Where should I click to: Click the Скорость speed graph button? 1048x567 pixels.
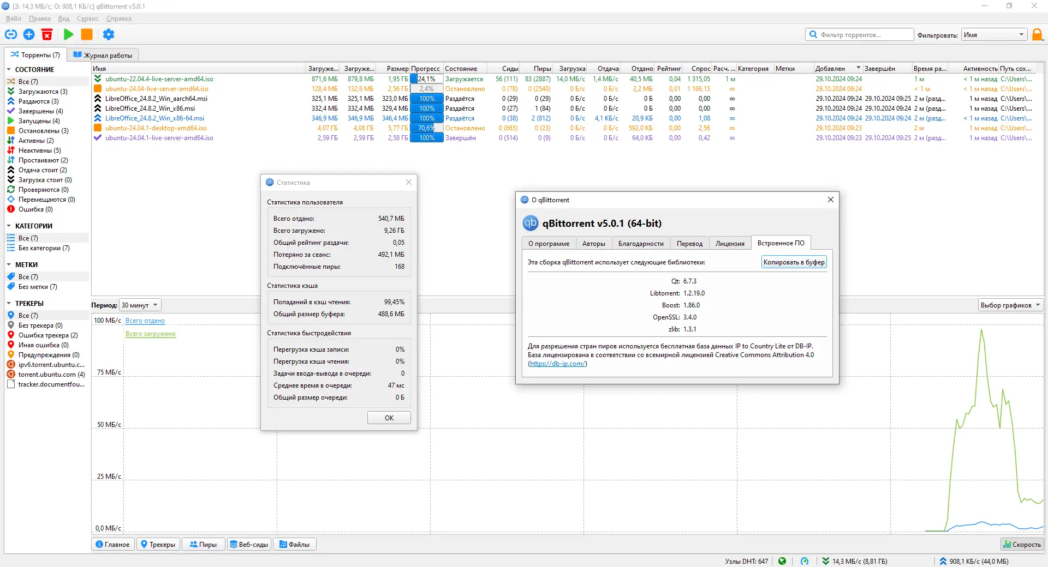click(1022, 545)
